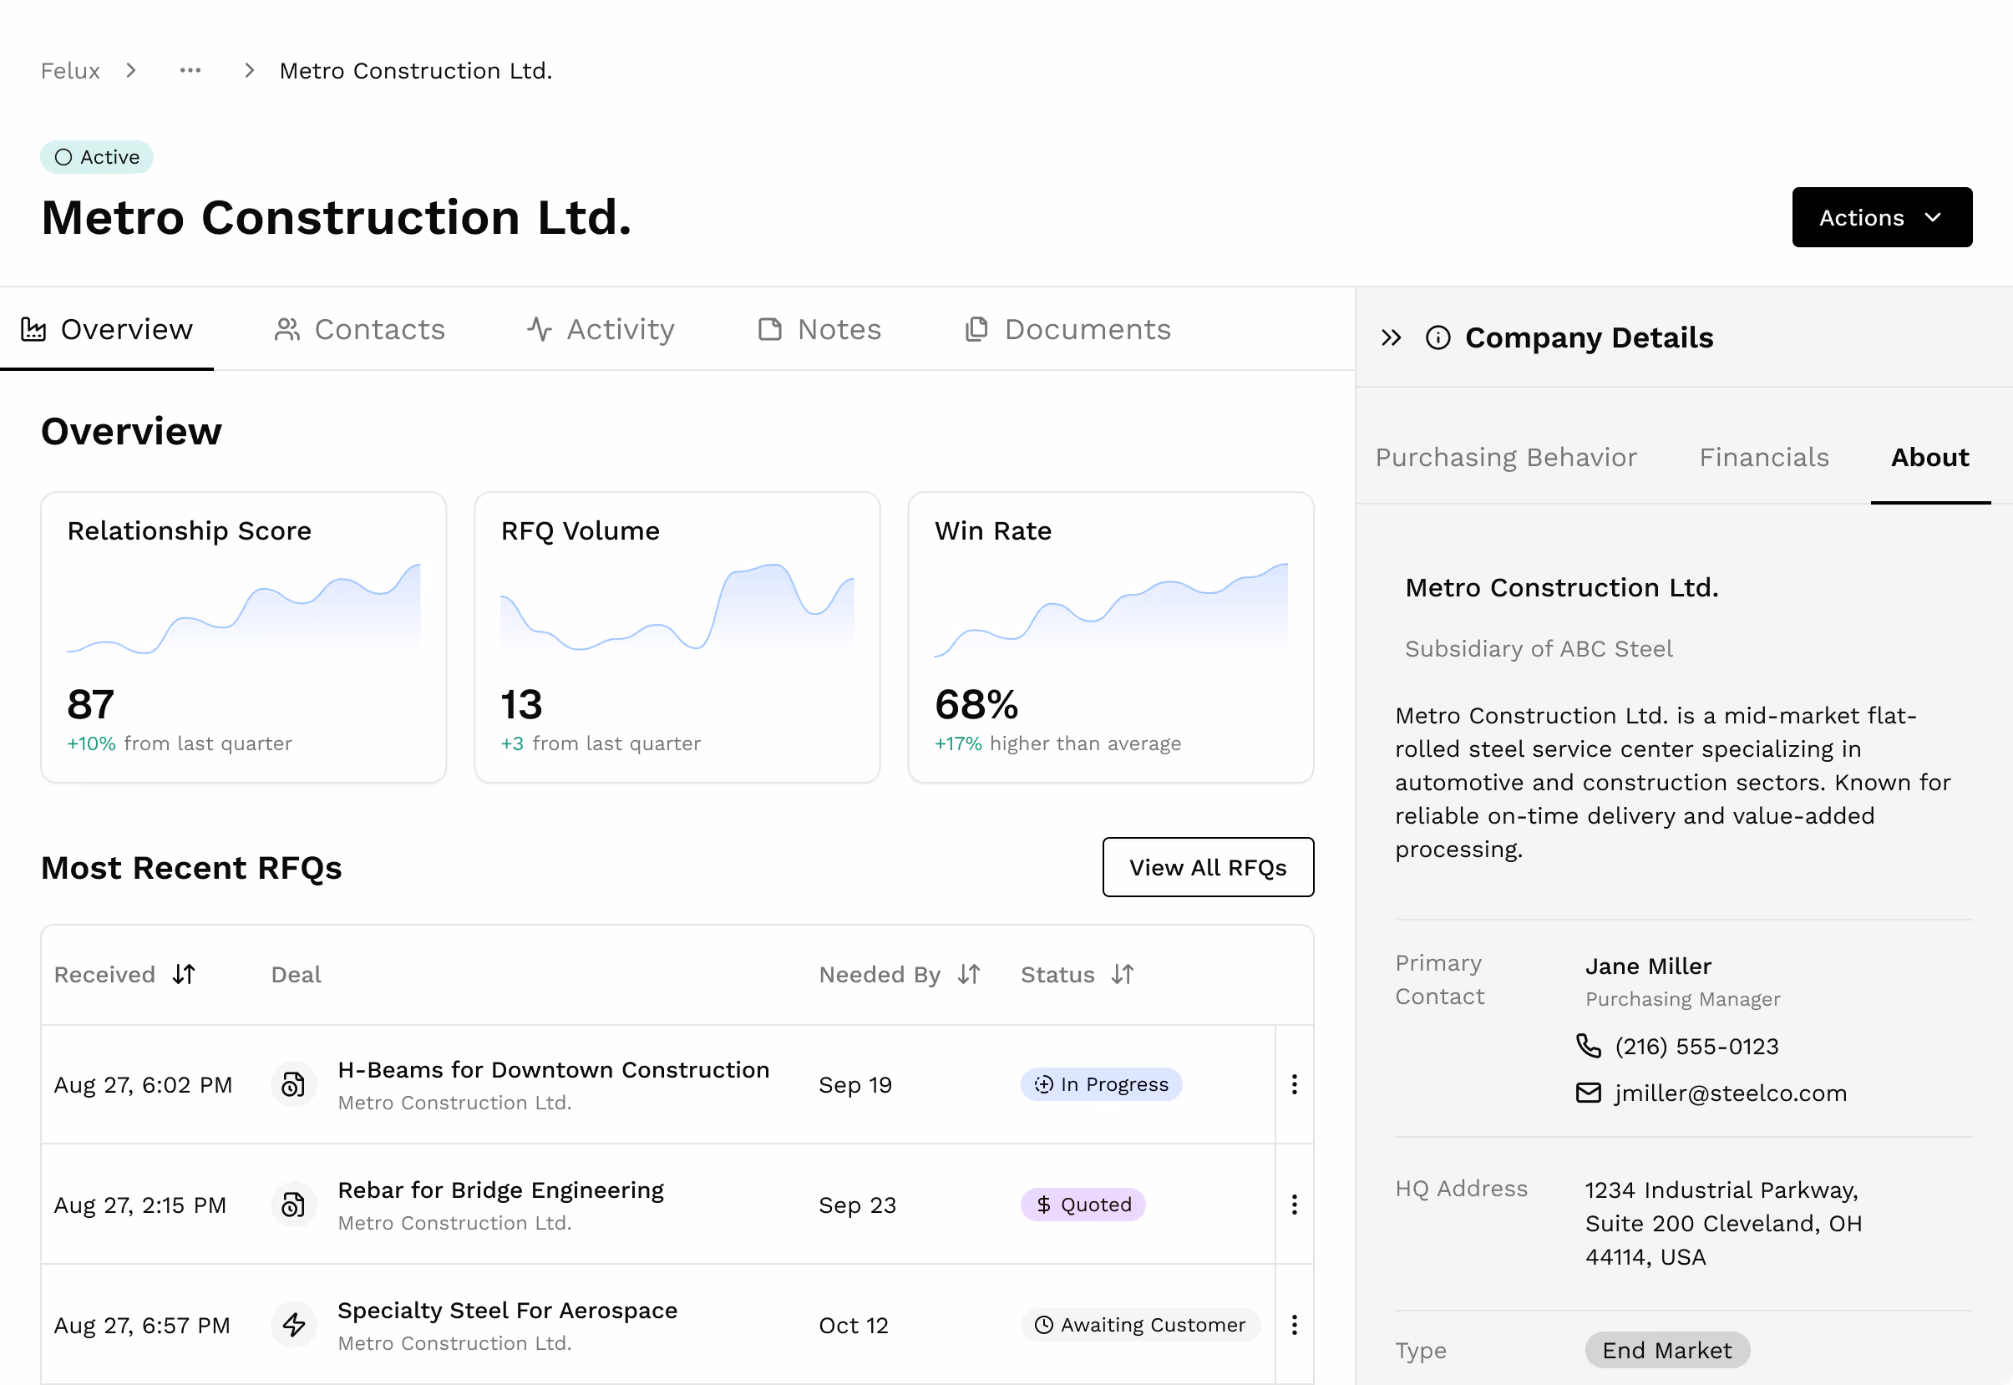The height and width of the screenshot is (1385, 2013).
Task: Collapse the Company Details panel with the double chevron
Action: point(1391,337)
